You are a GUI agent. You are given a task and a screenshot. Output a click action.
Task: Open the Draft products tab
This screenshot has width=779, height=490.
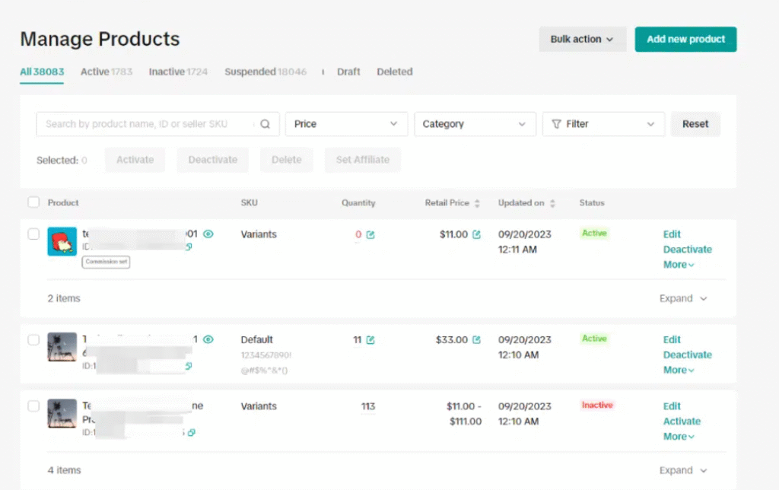(348, 72)
